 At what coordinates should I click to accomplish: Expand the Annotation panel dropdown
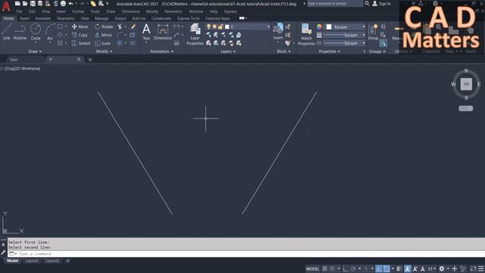[161, 52]
